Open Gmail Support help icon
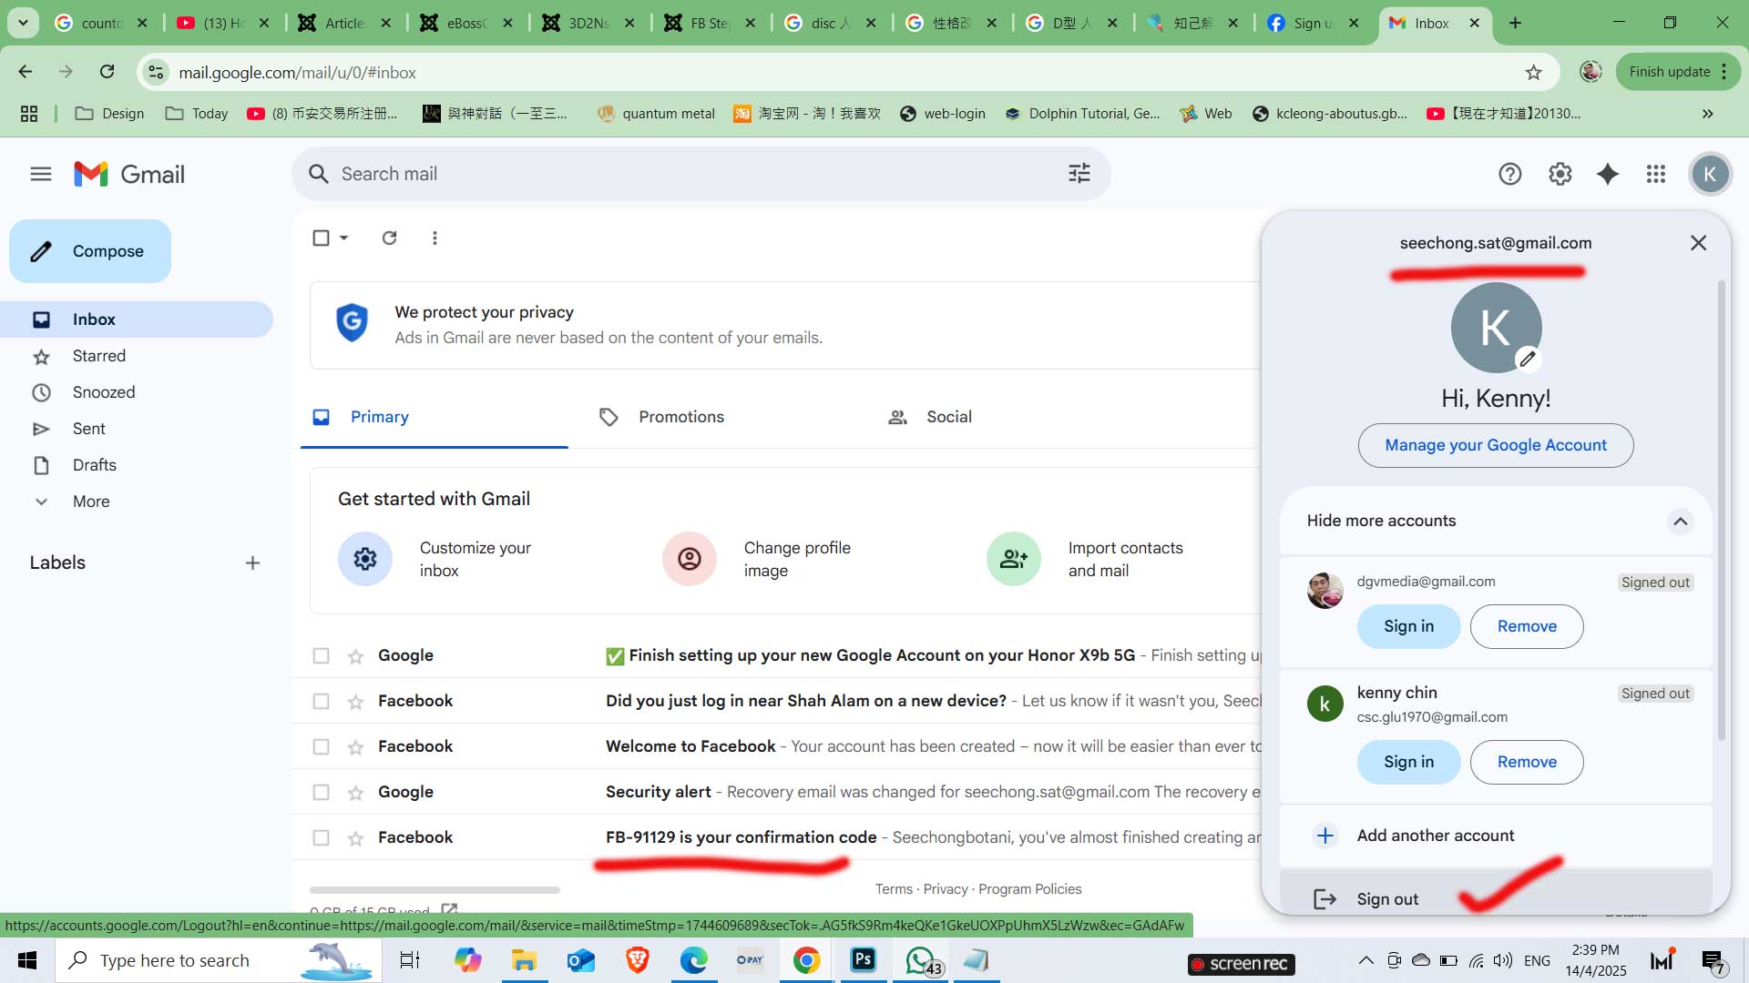This screenshot has height=983, width=1749. pyautogui.click(x=1510, y=174)
